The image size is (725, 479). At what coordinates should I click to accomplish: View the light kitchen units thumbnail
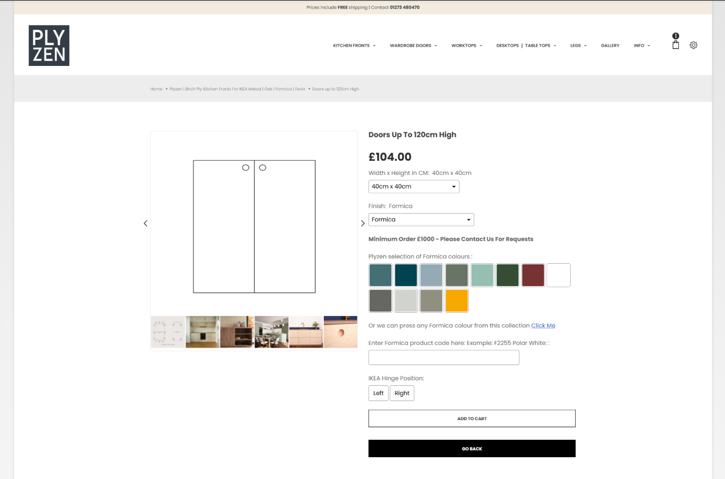[203, 332]
